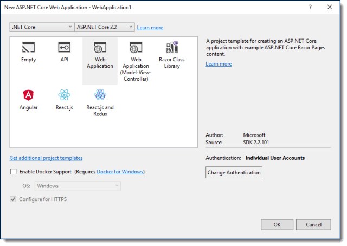The width and height of the screenshot is (347, 246).
Task: Click the Change Authentication button
Action: coord(234,173)
